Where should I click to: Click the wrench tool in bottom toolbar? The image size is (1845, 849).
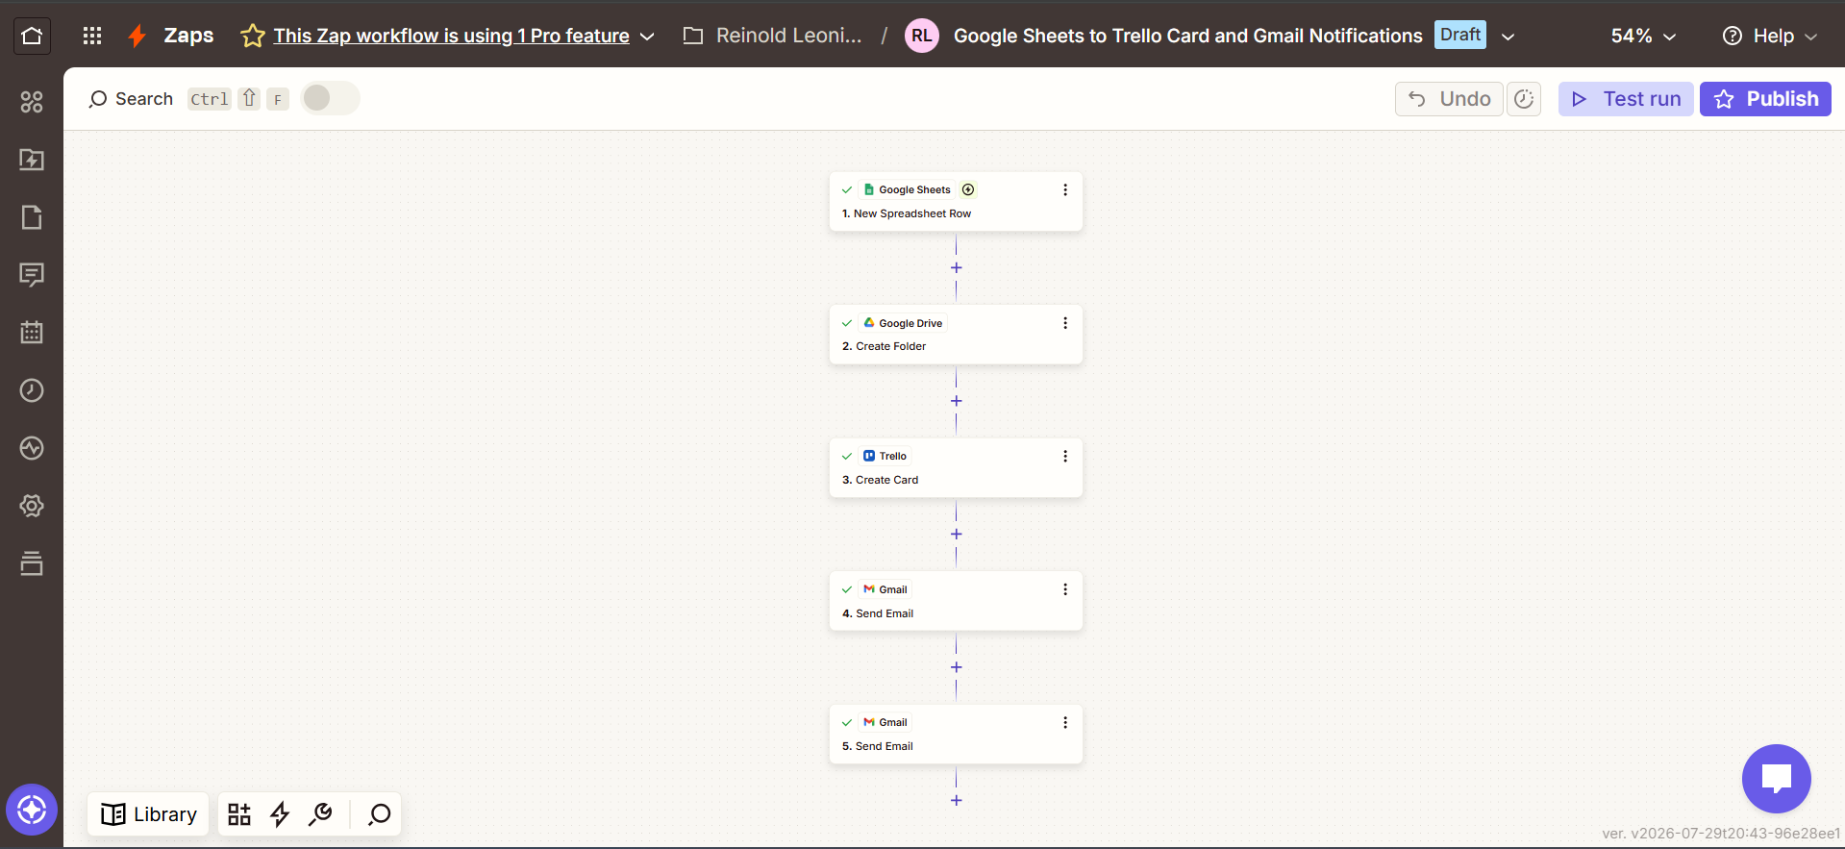320,814
